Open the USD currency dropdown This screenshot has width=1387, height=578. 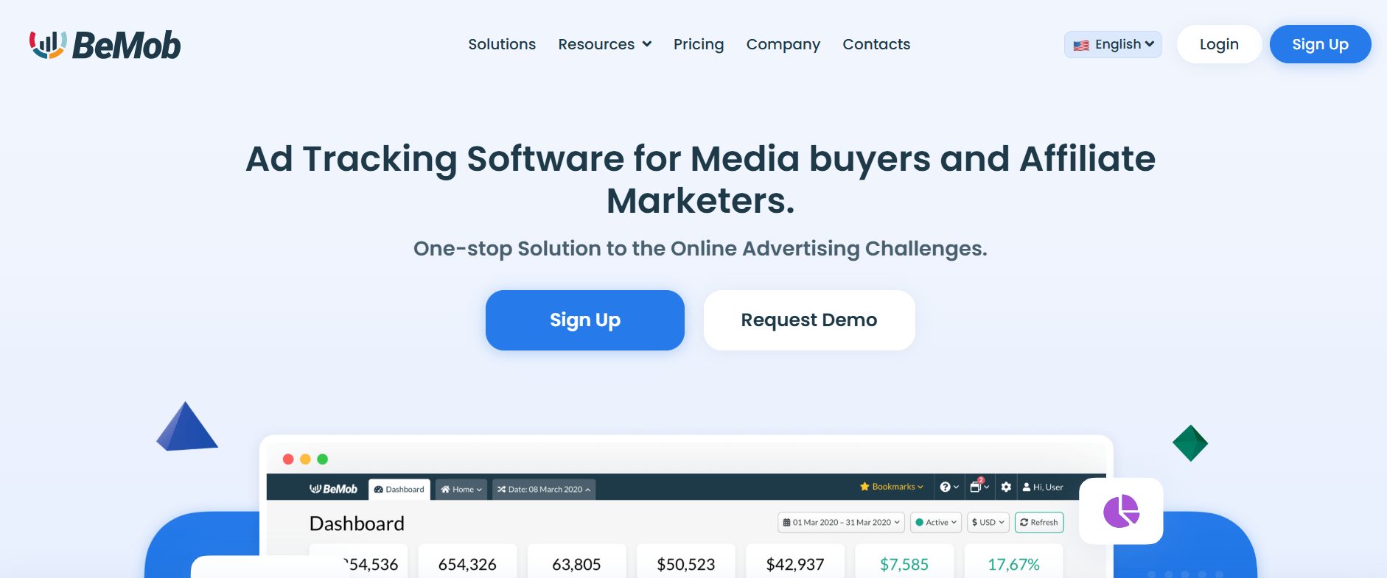(x=988, y=522)
